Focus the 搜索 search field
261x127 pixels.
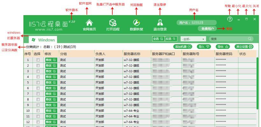tap(231, 39)
